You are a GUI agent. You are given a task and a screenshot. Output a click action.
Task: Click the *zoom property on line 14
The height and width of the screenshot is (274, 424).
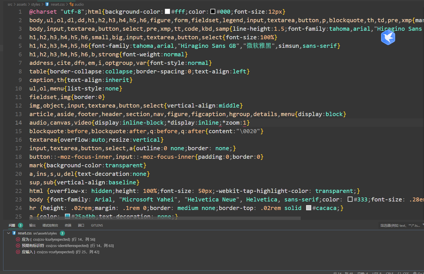231,123
